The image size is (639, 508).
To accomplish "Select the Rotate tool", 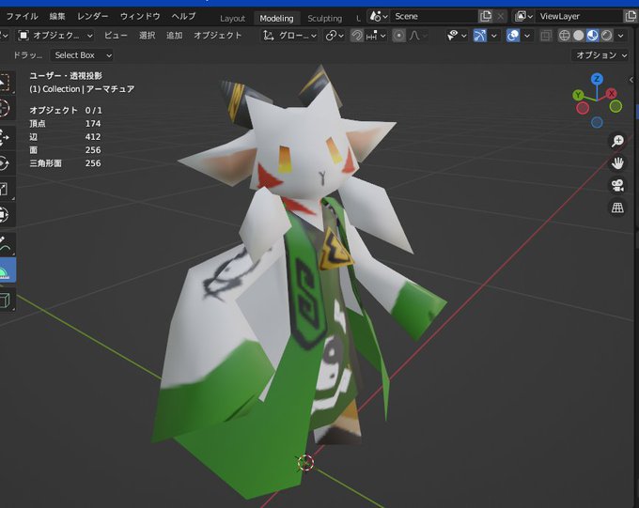I will pyautogui.click(x=5, y=163).
